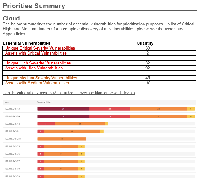Click the Cloud section heading

pyautogui.click(x=11, y=18)
